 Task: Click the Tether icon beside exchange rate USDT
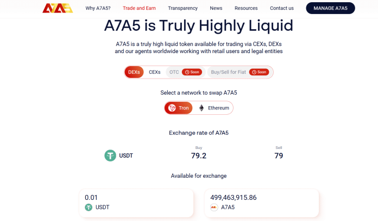pyautogui.click(x=110, y=155)
